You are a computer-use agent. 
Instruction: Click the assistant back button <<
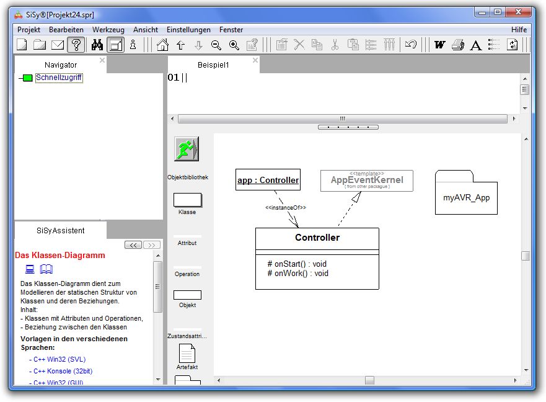pos(133,245)
